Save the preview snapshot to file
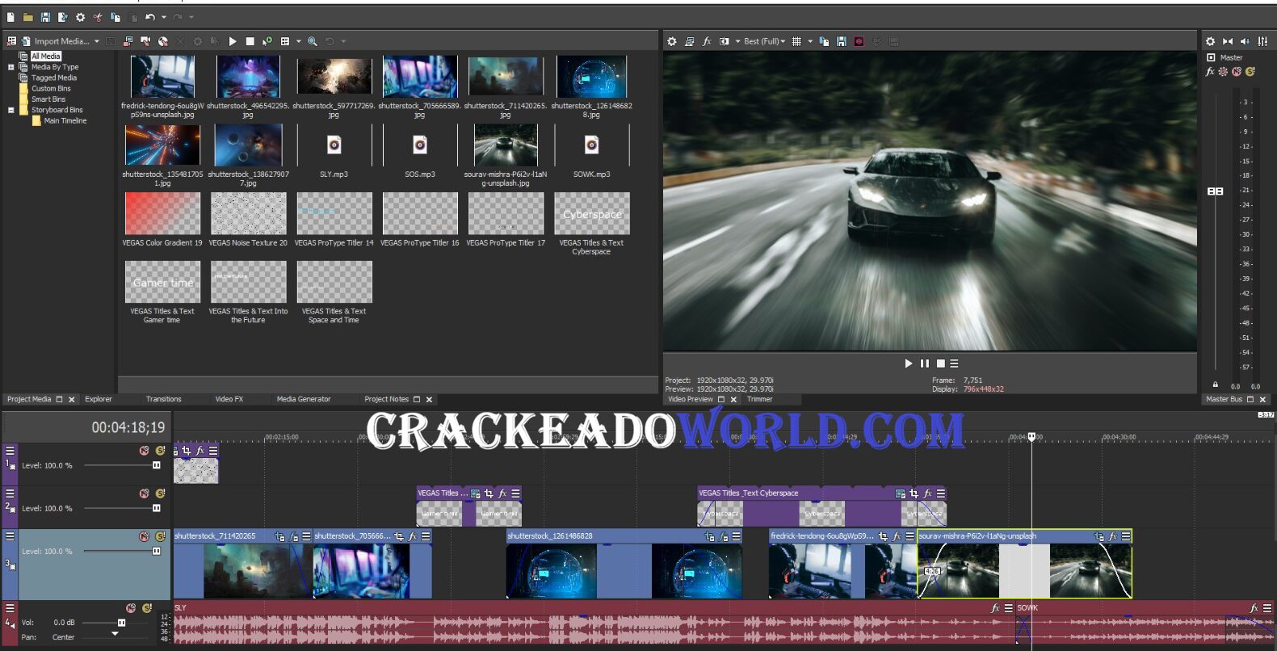Image resolution: width=1277 pixels, height=651 pixels. pos(842,41)
